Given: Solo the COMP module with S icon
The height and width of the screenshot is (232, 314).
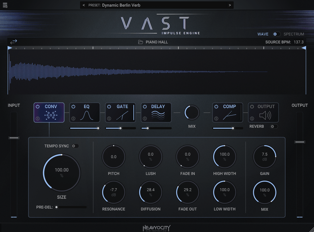Looking at the screenshot, I should point(216,119).
